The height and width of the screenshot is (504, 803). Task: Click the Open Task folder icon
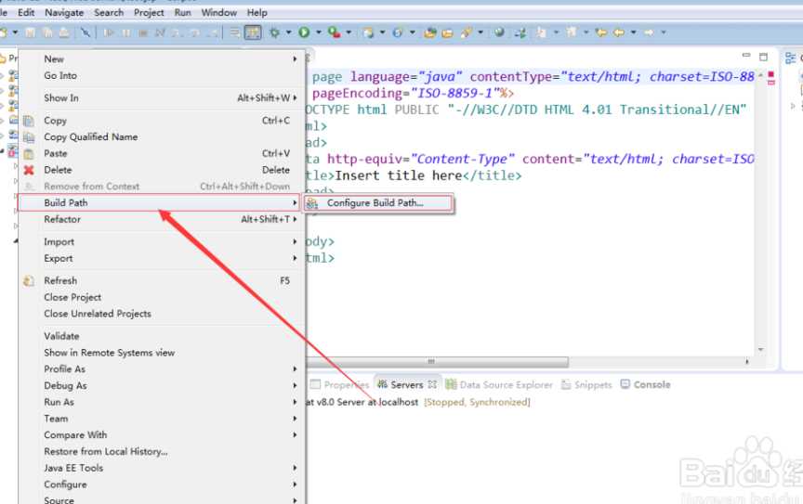click(x=447, y=32)
